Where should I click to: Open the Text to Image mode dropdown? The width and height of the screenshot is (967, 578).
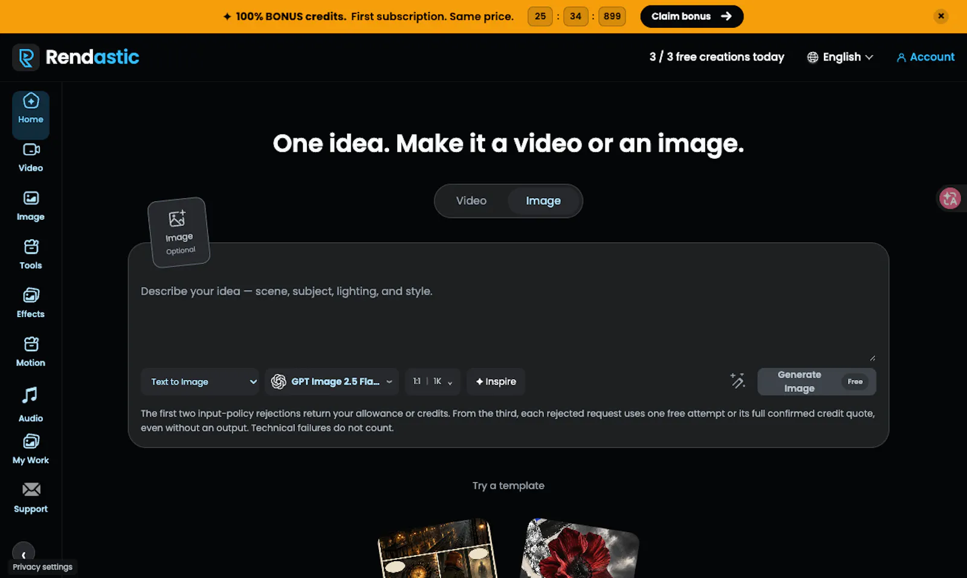200,382
